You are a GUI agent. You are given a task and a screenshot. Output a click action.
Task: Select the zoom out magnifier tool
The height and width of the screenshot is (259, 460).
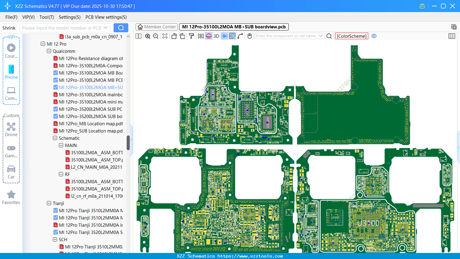coord(155,36)
